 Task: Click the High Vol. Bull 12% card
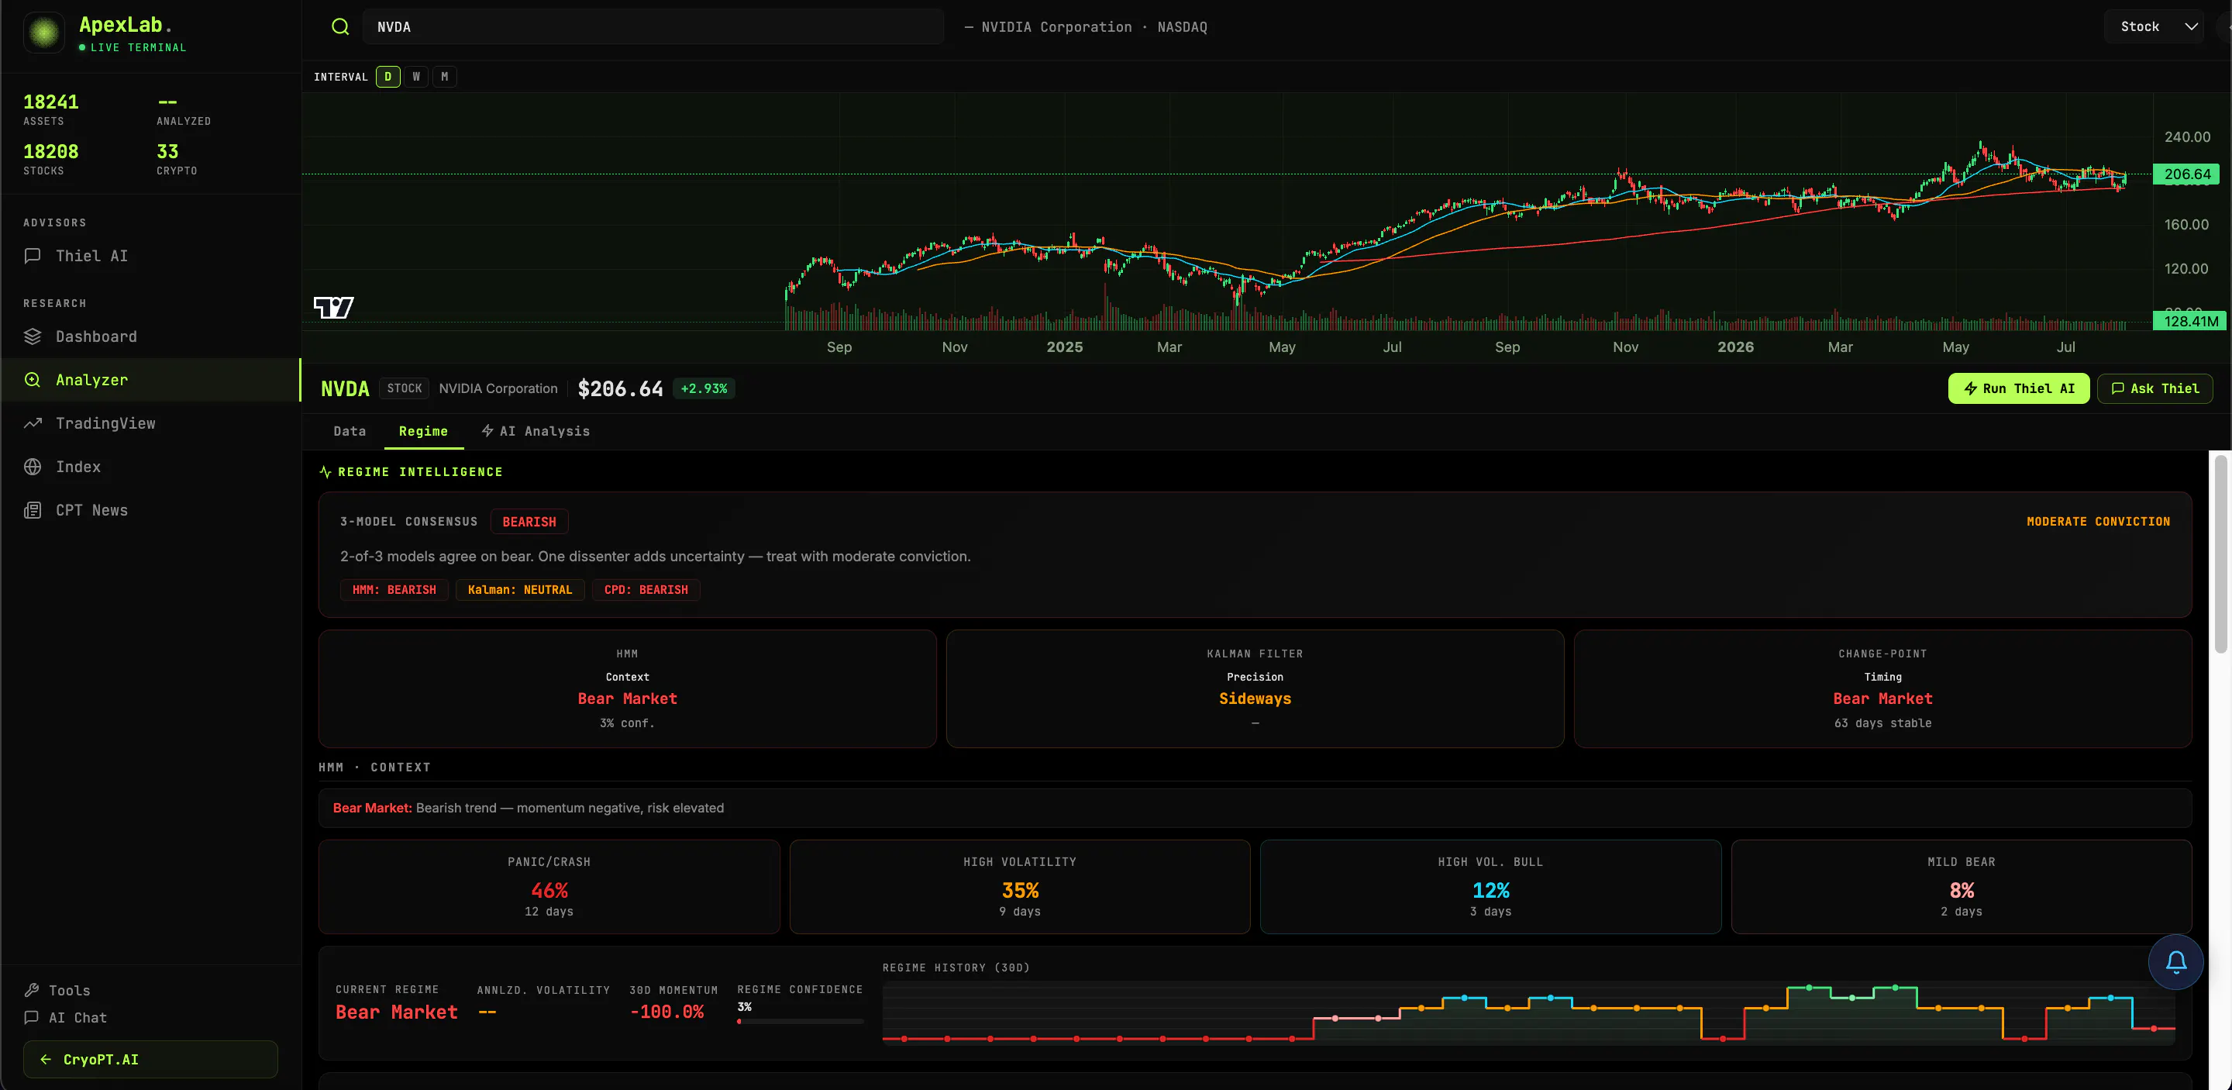pos(1490,886)
